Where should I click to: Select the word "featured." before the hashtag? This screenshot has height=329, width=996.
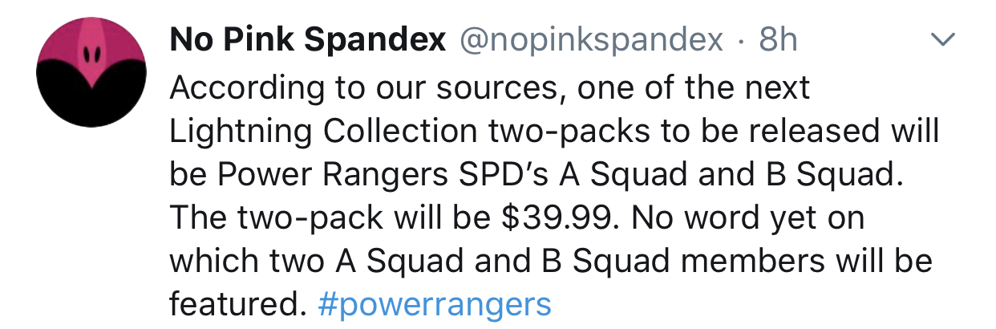point(238,305)
